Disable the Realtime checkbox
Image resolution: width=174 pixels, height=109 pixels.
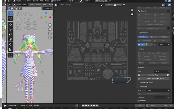pos(139,101)
